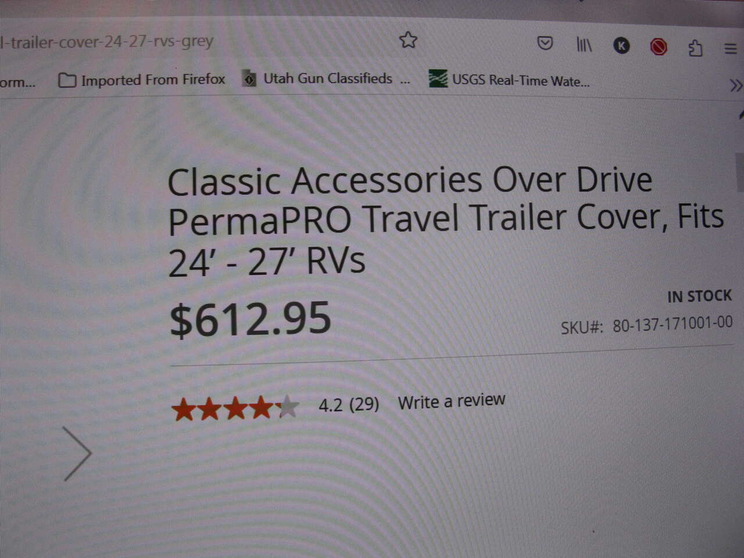Save the page to Pocket

coord(545,43)
